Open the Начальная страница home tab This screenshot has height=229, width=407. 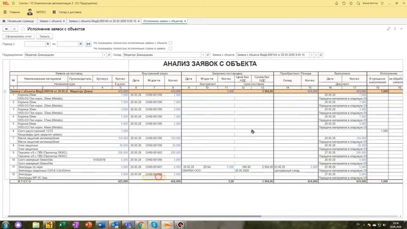(18, 21)
